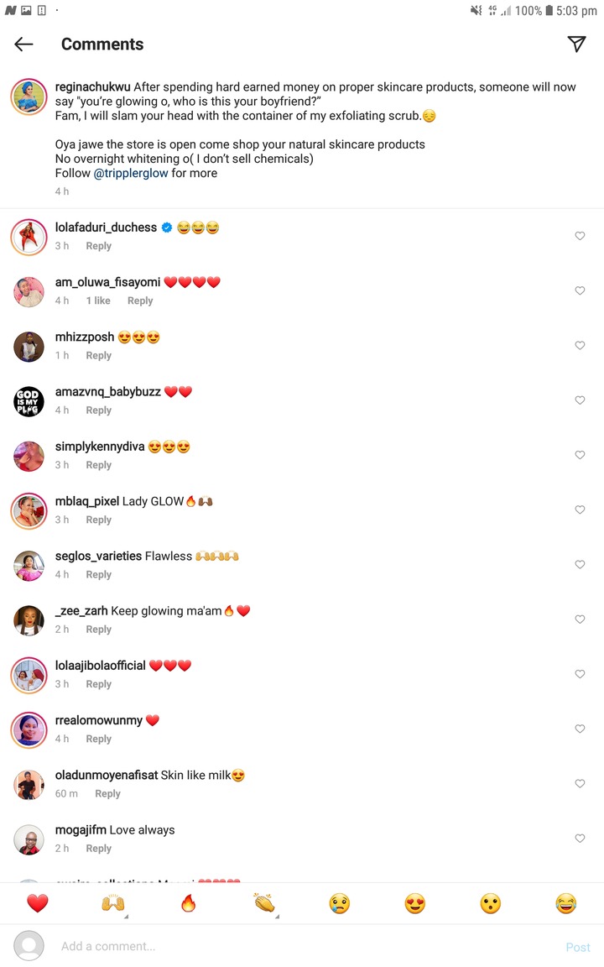This screenshot has height=967, width=604.
Task: Like lolafaduri_duchess comment with heart
Action: pos(580,236)
